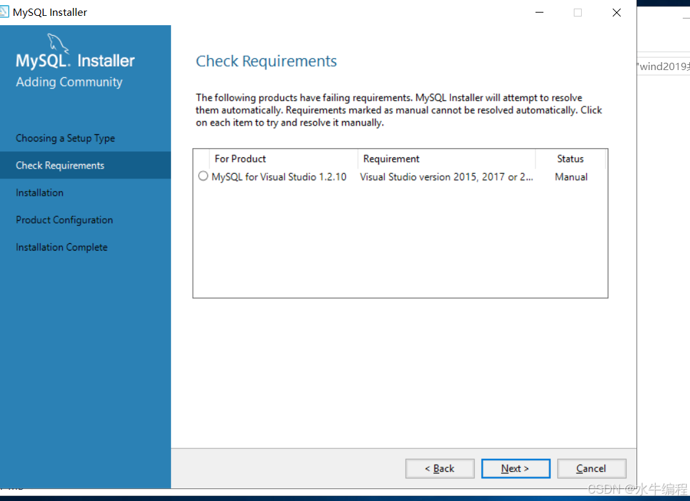Close the MySQL Installer window

[617, 13]
